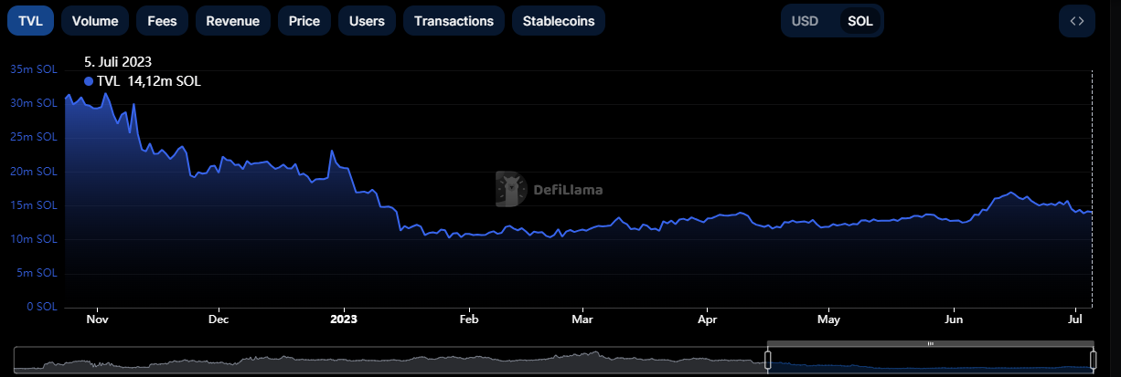
Task: Toggle denomination to USD
Action: click(x=805, y=20)
